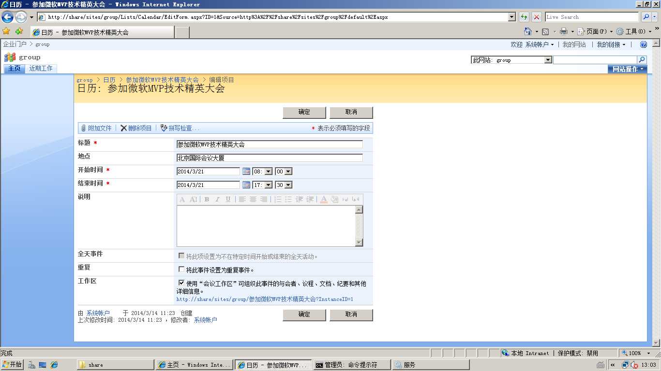Viewport: 661px width, 371px height.
Task: Click 日历 breadcrumb link
Action: coord(109,80)
